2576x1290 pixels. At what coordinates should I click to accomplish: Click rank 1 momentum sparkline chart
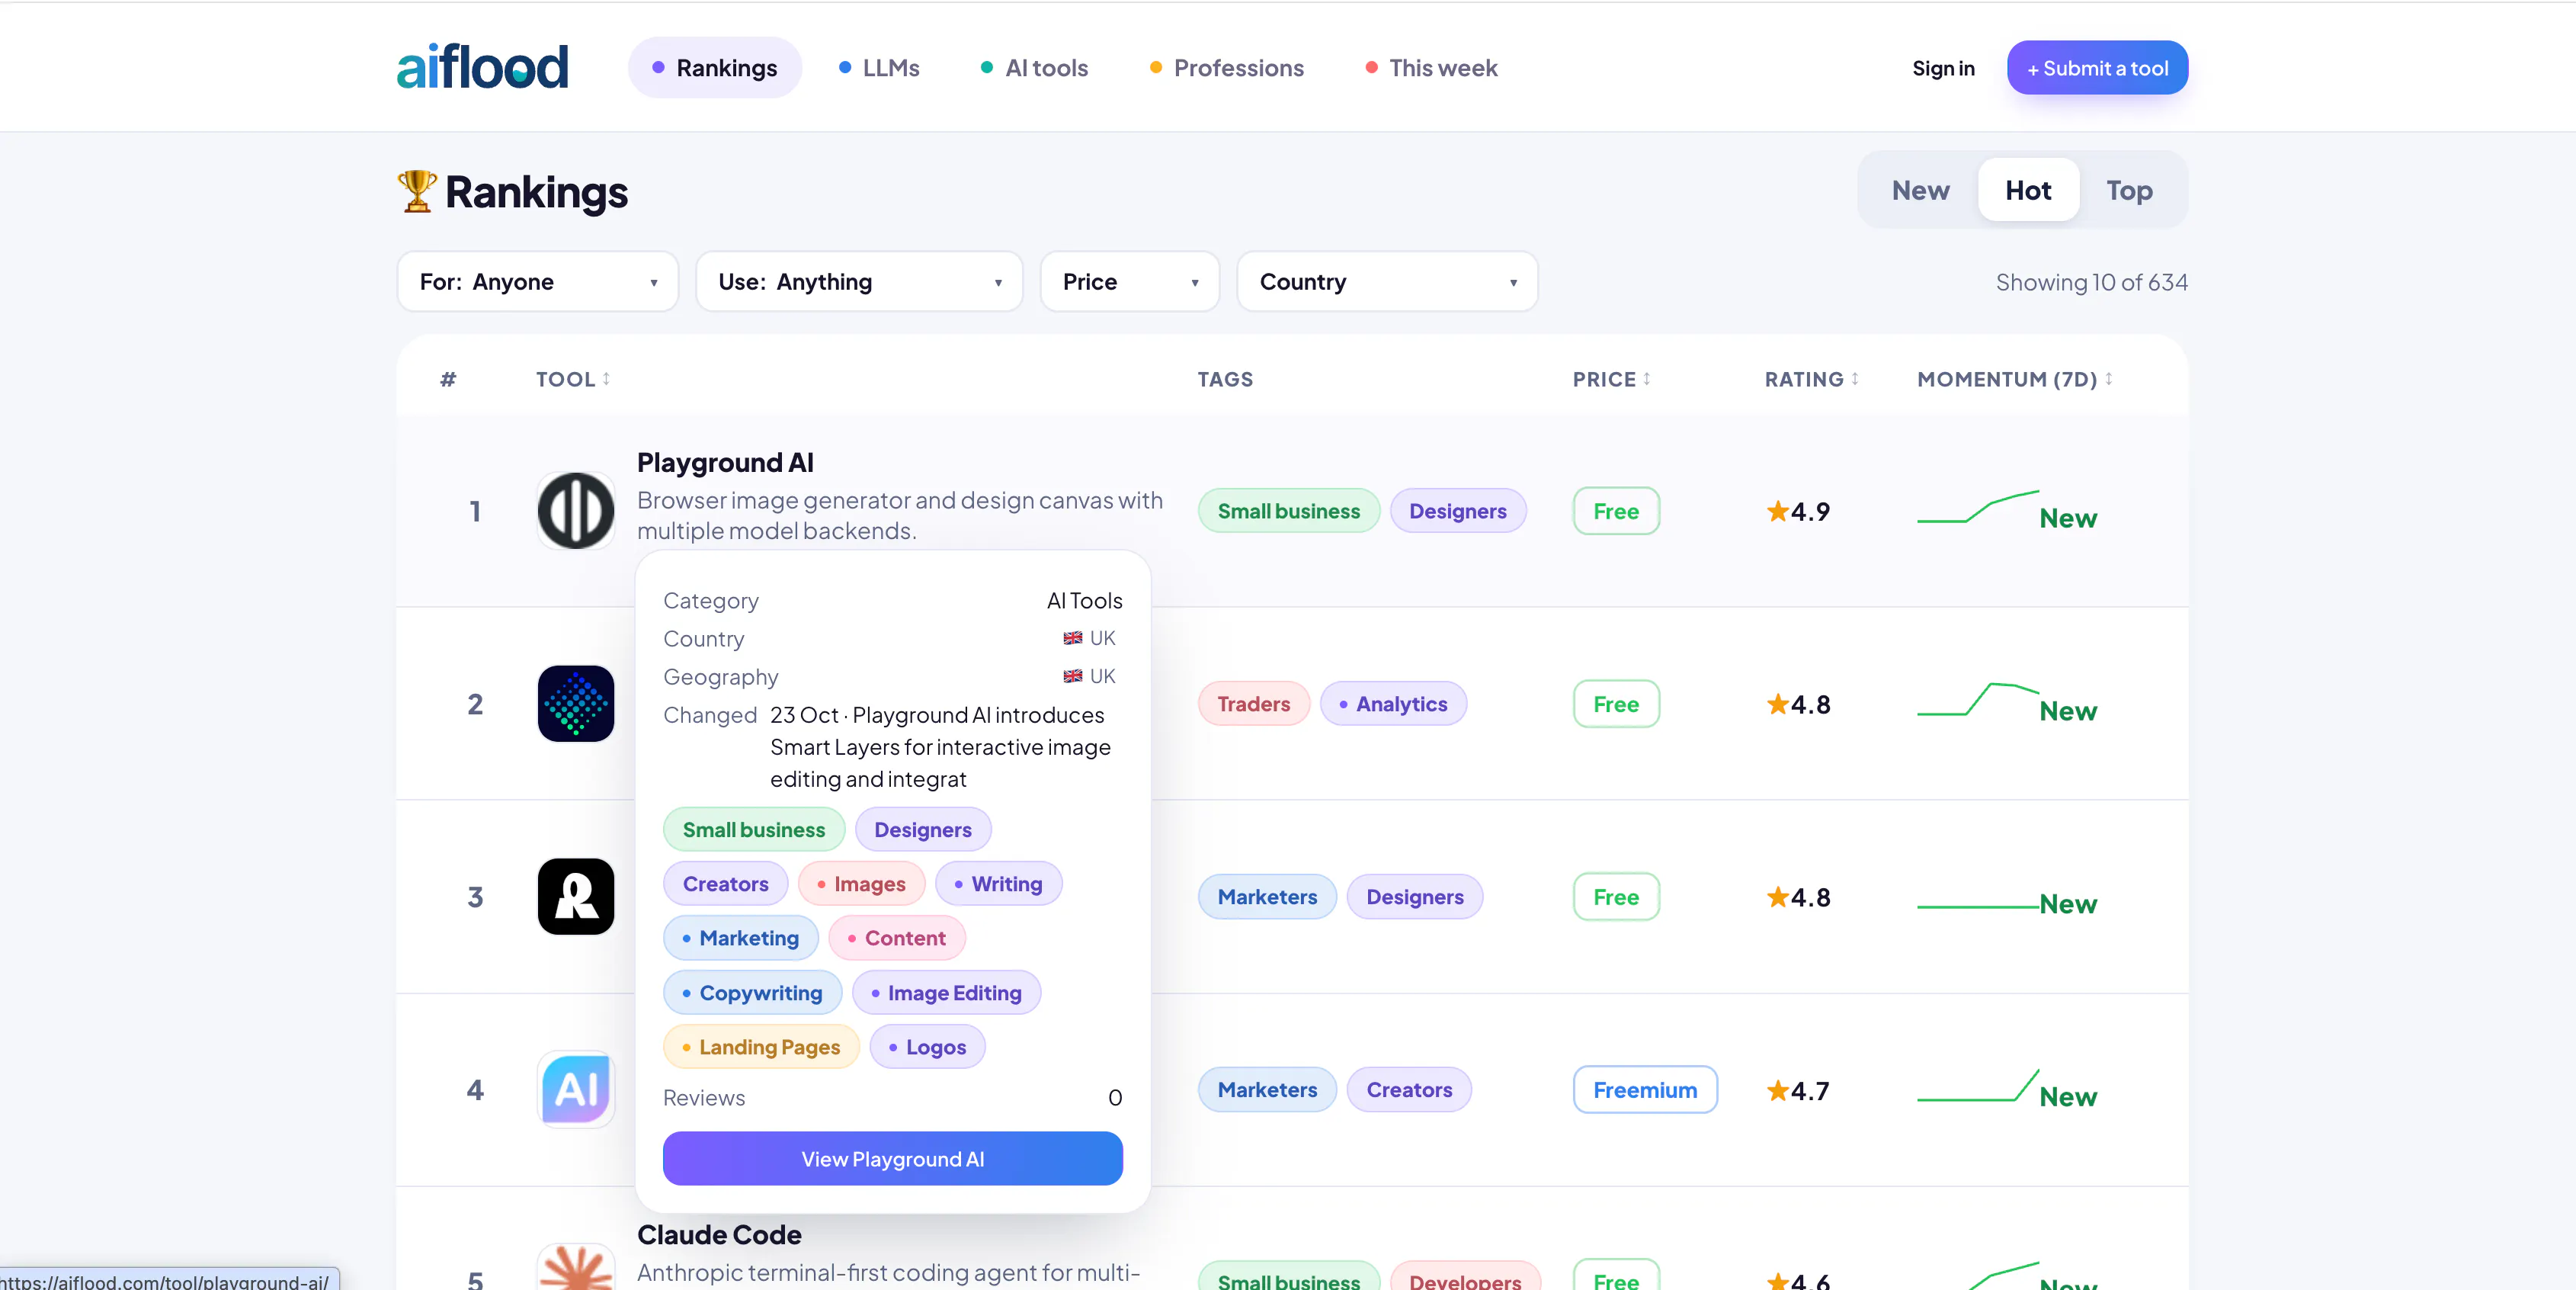click(x=1977, y=507)
